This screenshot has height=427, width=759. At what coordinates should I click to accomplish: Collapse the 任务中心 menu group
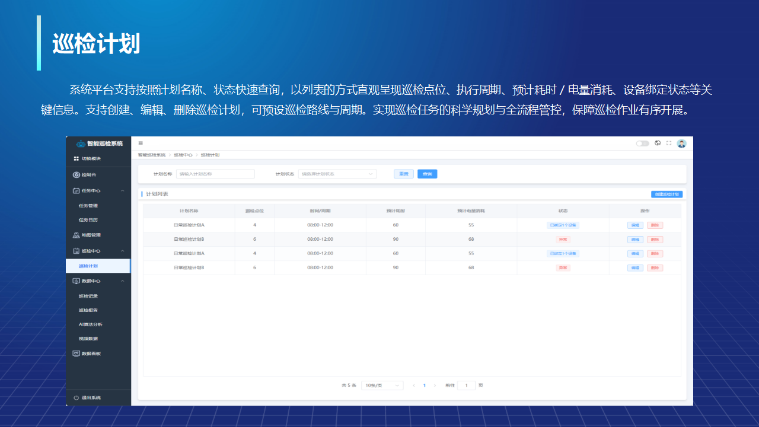(x=123, y=191)
